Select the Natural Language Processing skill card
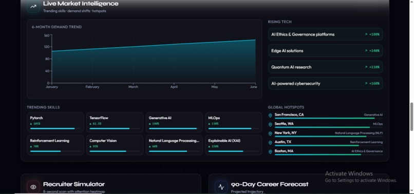Screen dimensions: 414x194 click(174, 145)
